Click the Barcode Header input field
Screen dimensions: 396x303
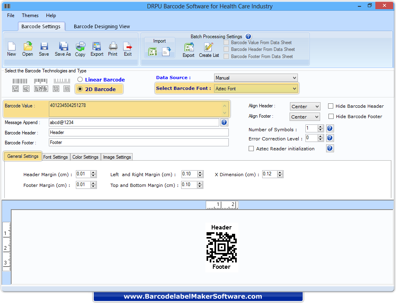point(139,132)
